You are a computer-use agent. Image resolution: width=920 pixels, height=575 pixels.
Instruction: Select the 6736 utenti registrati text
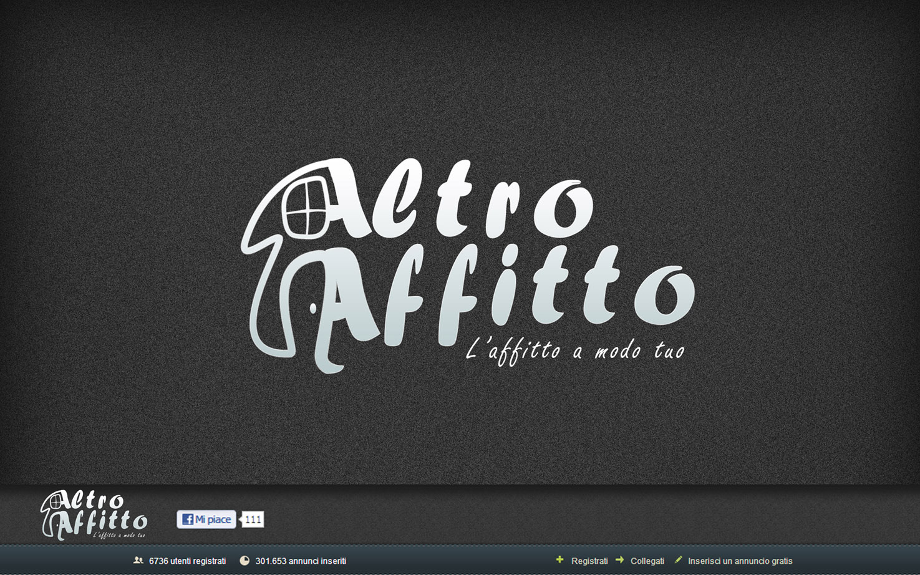(187, 561)
